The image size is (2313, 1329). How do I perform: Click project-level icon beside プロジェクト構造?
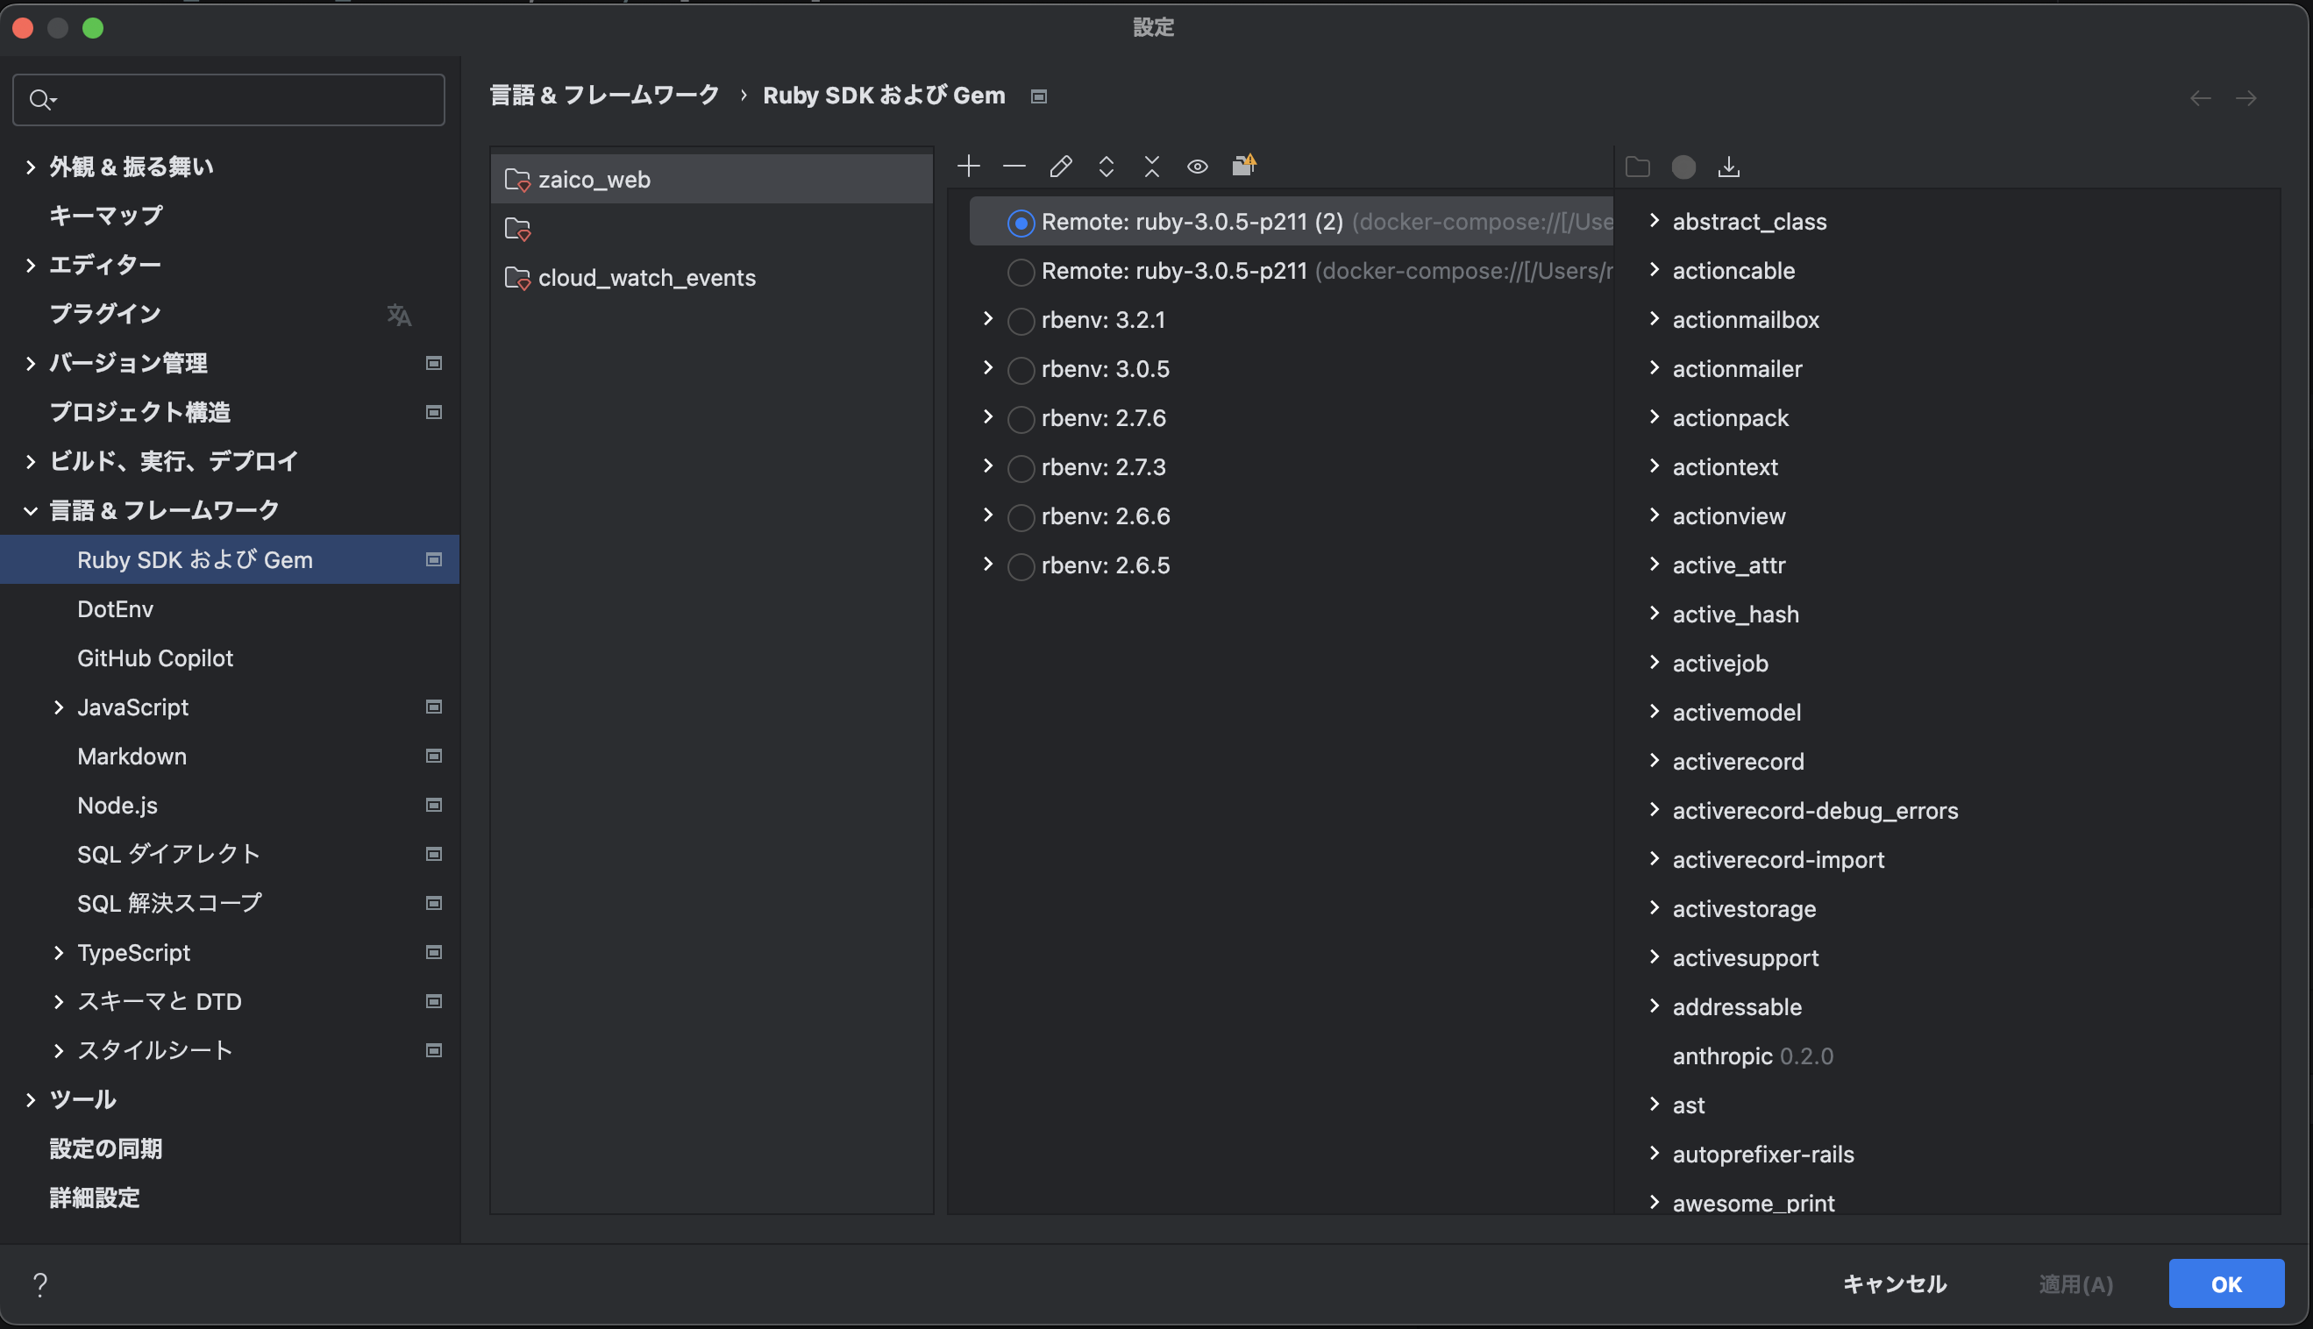coord(435,413)
